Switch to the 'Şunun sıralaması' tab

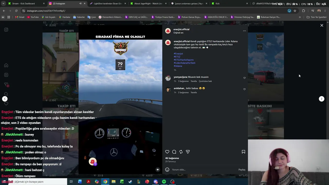[x=189, y=4]
